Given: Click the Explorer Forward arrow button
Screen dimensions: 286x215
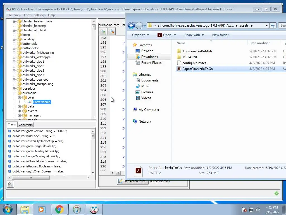Looking at the screenshot, I should point(139,25).
